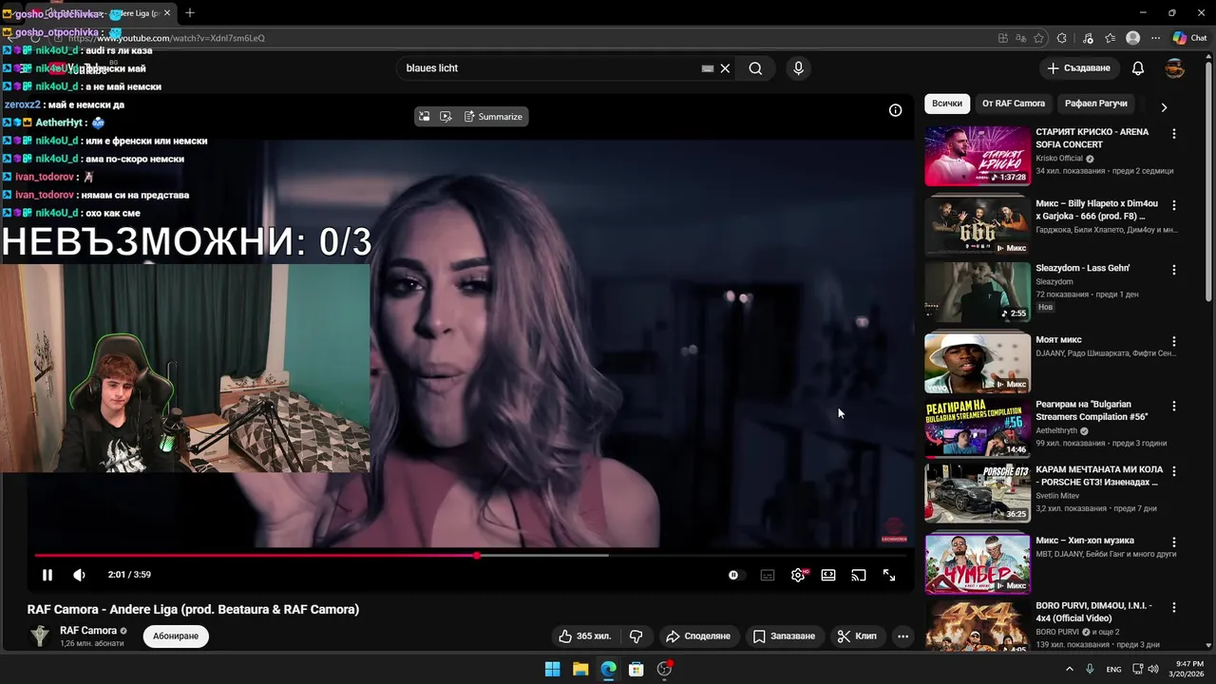Start voice search with microphone
Screen dimensions: 1216x684
(798, 68)
